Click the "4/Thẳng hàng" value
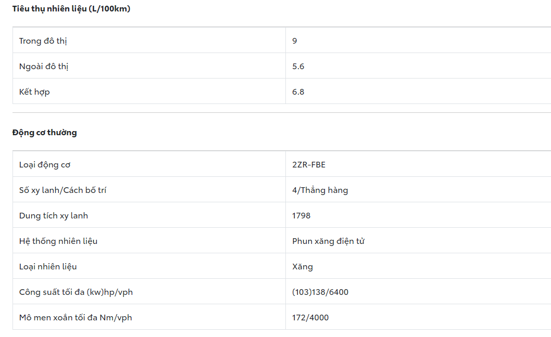This screenshot has height=337, width=551. click(x=320, y=190)
